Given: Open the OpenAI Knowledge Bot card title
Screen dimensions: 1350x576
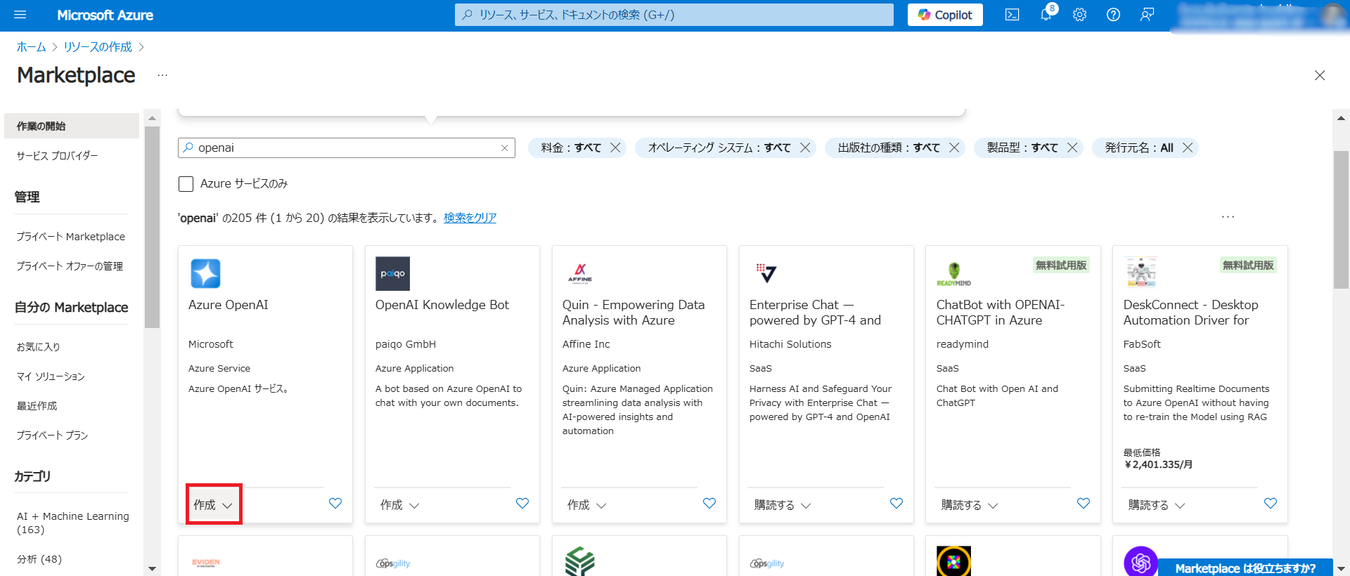Looking at the screenshot, I should click(x=442, y=305).
